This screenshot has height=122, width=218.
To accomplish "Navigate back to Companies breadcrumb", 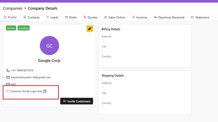I will point(12,8).
